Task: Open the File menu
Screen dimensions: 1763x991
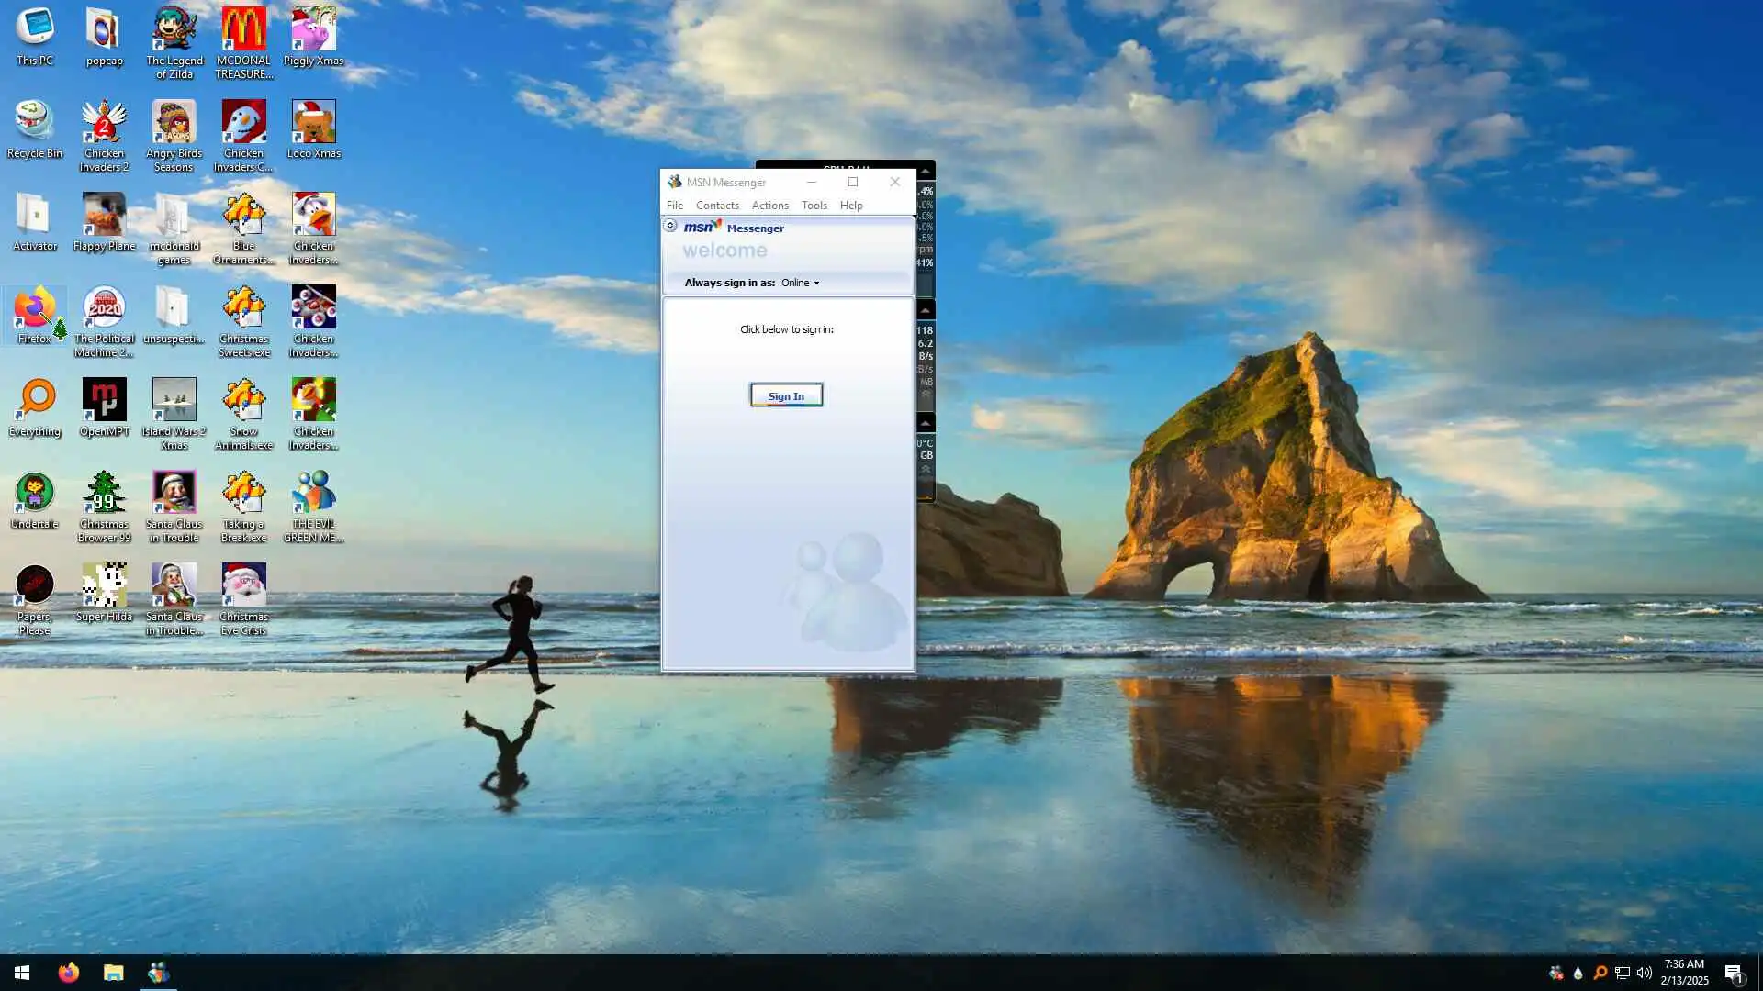Action: pyautogui.click(x=675, y=206)
